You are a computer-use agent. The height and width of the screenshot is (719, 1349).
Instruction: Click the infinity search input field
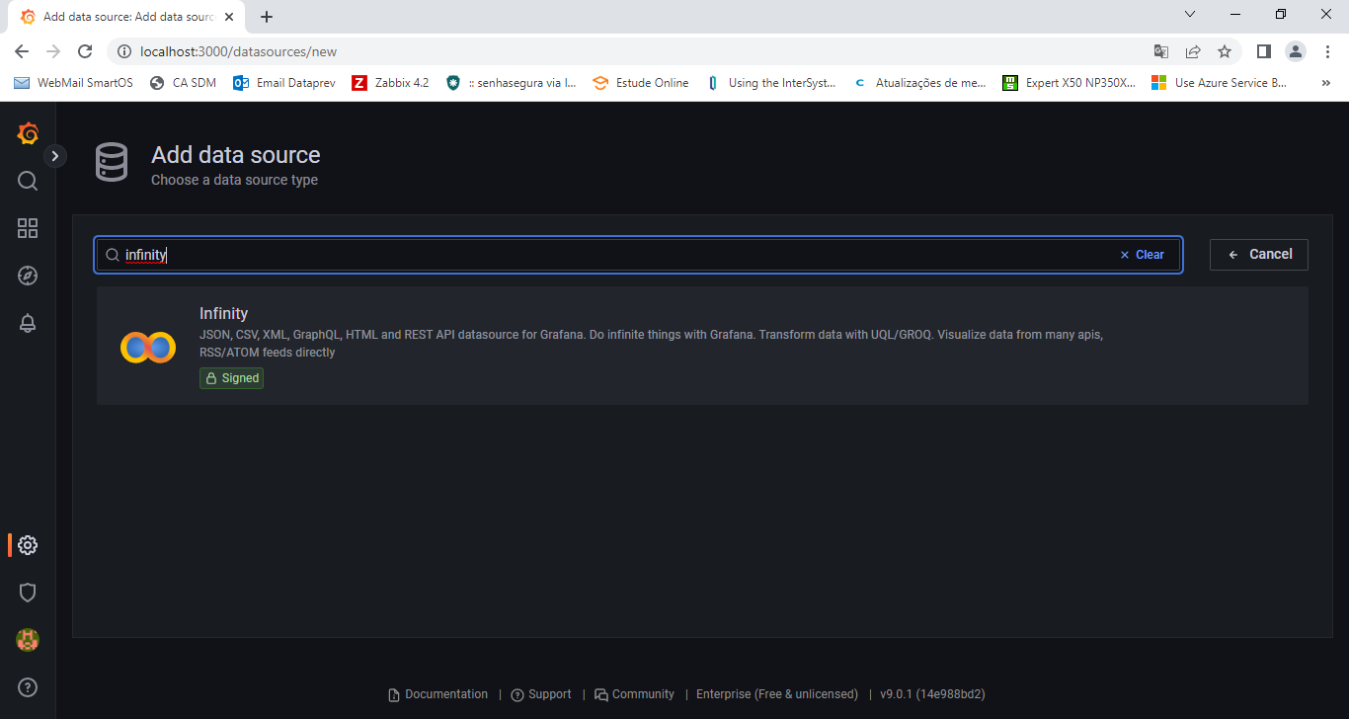pos(612,255)
